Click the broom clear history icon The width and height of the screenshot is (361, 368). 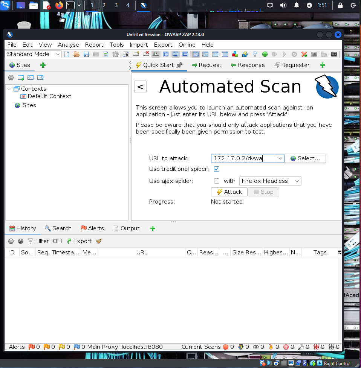click(x=99, y=241)
